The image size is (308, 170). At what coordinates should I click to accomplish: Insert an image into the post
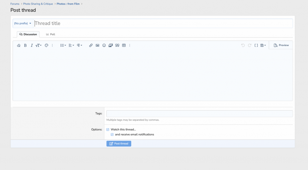point(97,45)
